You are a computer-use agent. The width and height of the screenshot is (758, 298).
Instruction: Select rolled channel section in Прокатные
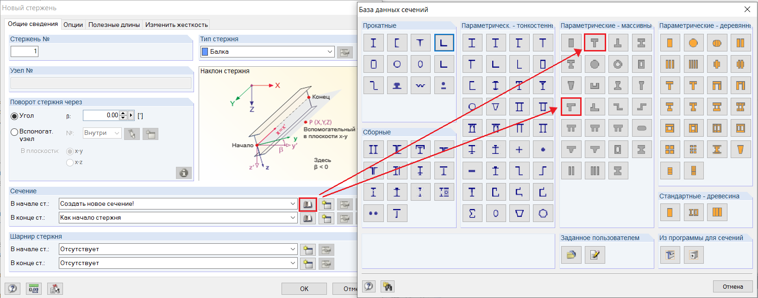397,43
